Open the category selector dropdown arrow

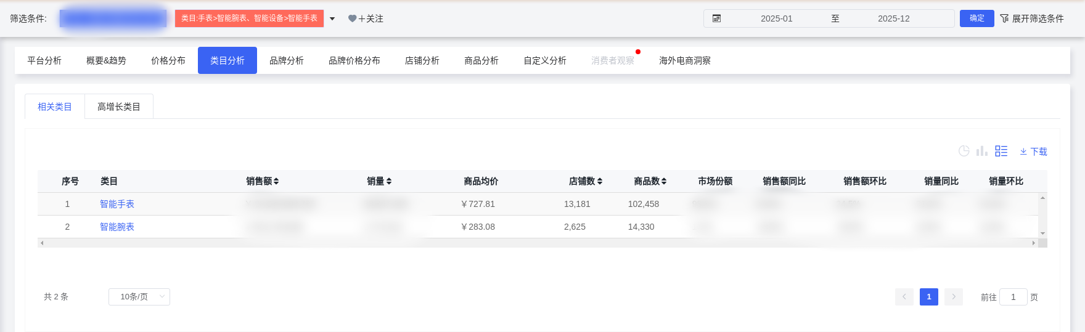point(332,18)
